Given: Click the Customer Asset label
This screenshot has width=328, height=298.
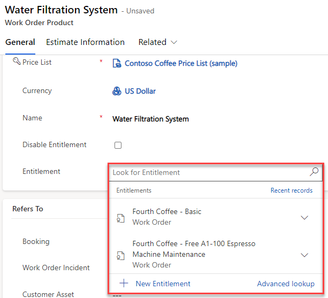Looking at the screenshot, I should (x=48, y=294).
